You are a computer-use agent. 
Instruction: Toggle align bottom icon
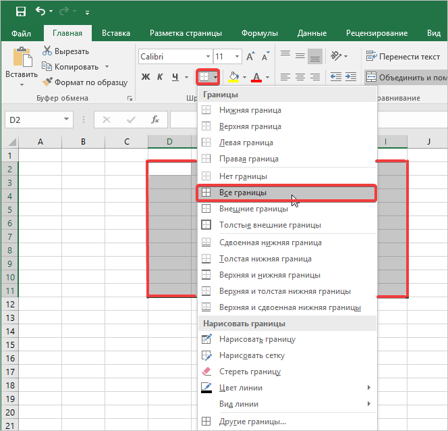tap(315, 56)
